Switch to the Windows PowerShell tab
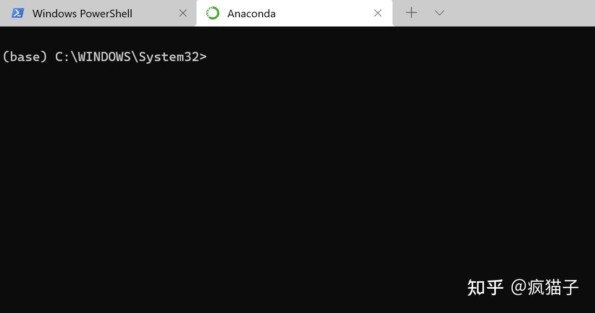Viewport: 595px width, 313px height. [x=81, y=13]
